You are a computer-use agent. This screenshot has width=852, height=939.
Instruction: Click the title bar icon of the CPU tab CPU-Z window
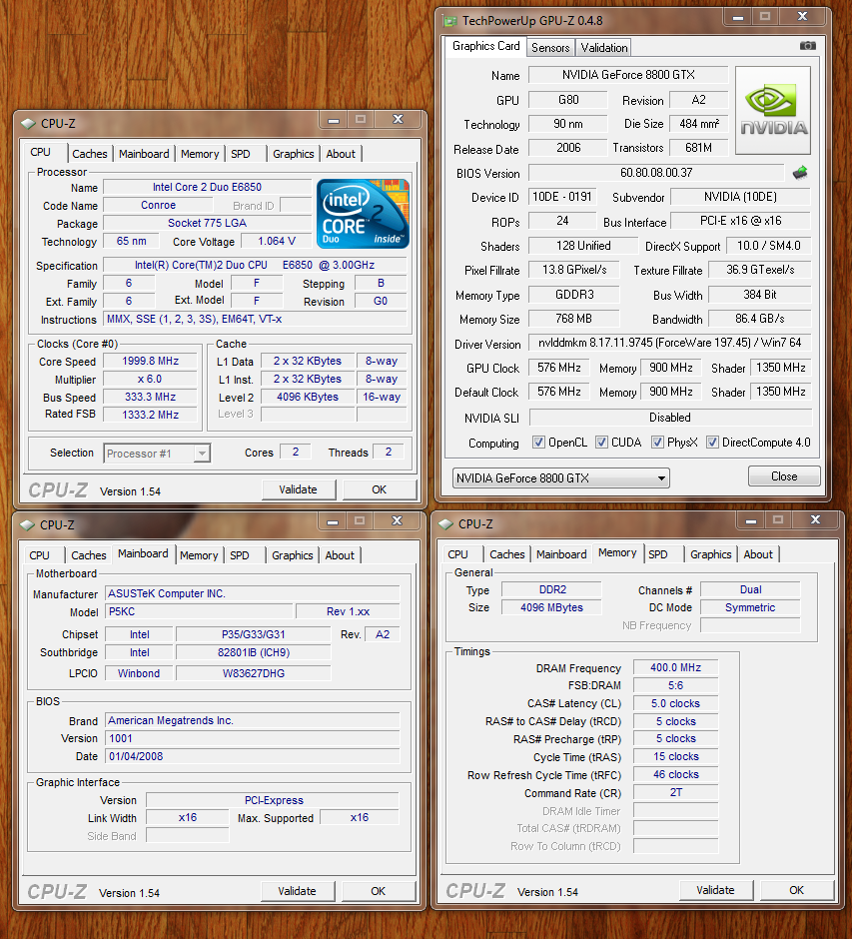(x=28, y=124)
